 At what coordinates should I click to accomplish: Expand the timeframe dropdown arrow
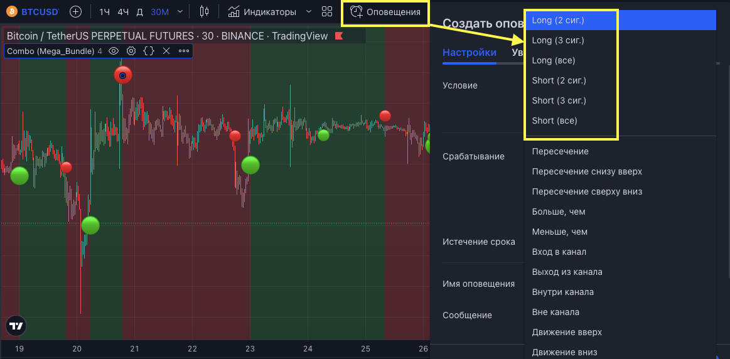pos(181,12)
